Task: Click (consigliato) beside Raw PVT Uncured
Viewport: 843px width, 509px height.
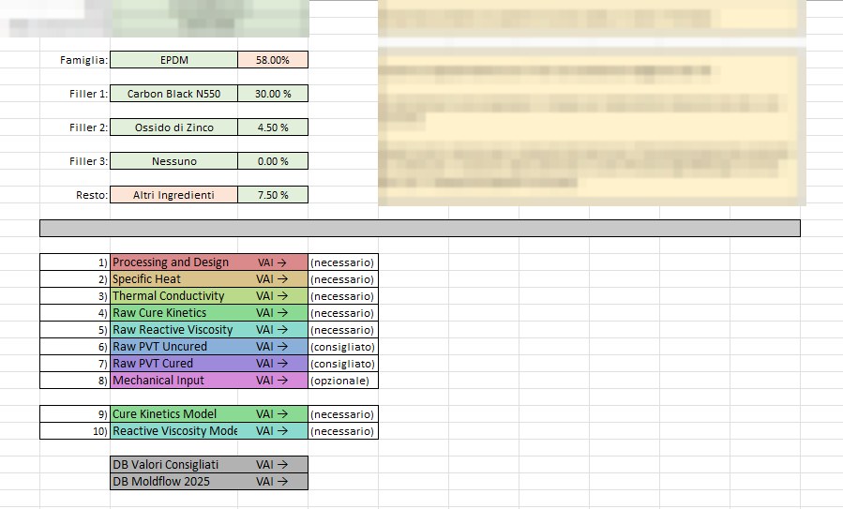Action: point(343,347)
